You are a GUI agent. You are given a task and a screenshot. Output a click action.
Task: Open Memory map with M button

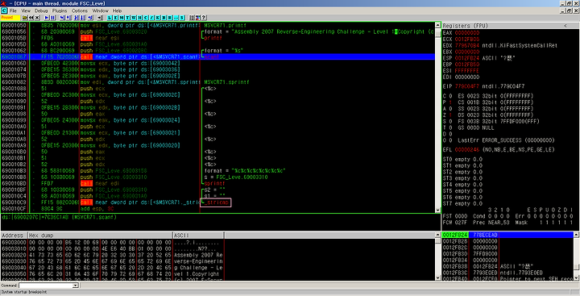[x=122, y=18]
